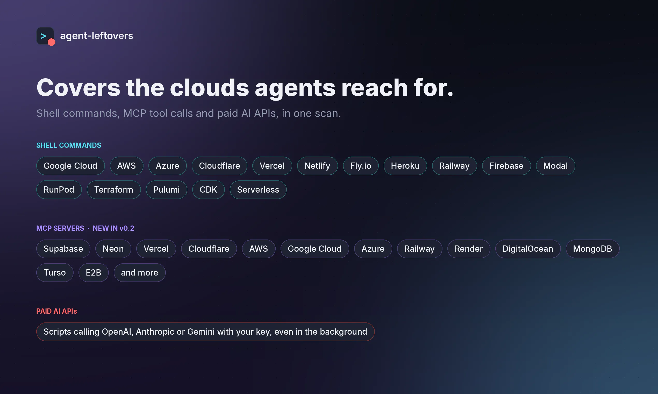
Task: Click the CDK pill
Action: point(209,190)
